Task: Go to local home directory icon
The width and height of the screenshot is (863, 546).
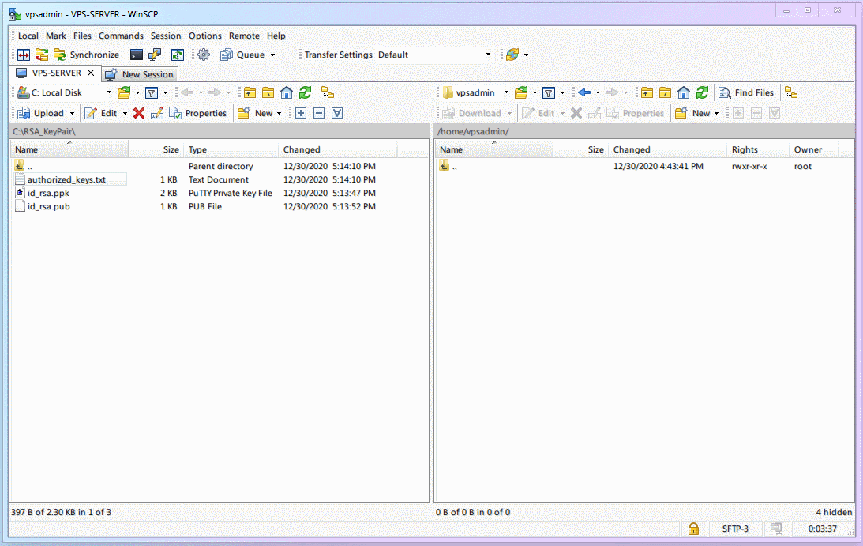Action: pyautogui.click(x=287, y=92)
